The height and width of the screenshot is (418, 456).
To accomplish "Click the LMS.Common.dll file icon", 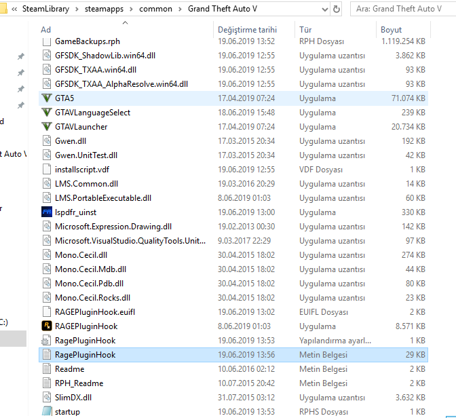I will pos(47,183).
